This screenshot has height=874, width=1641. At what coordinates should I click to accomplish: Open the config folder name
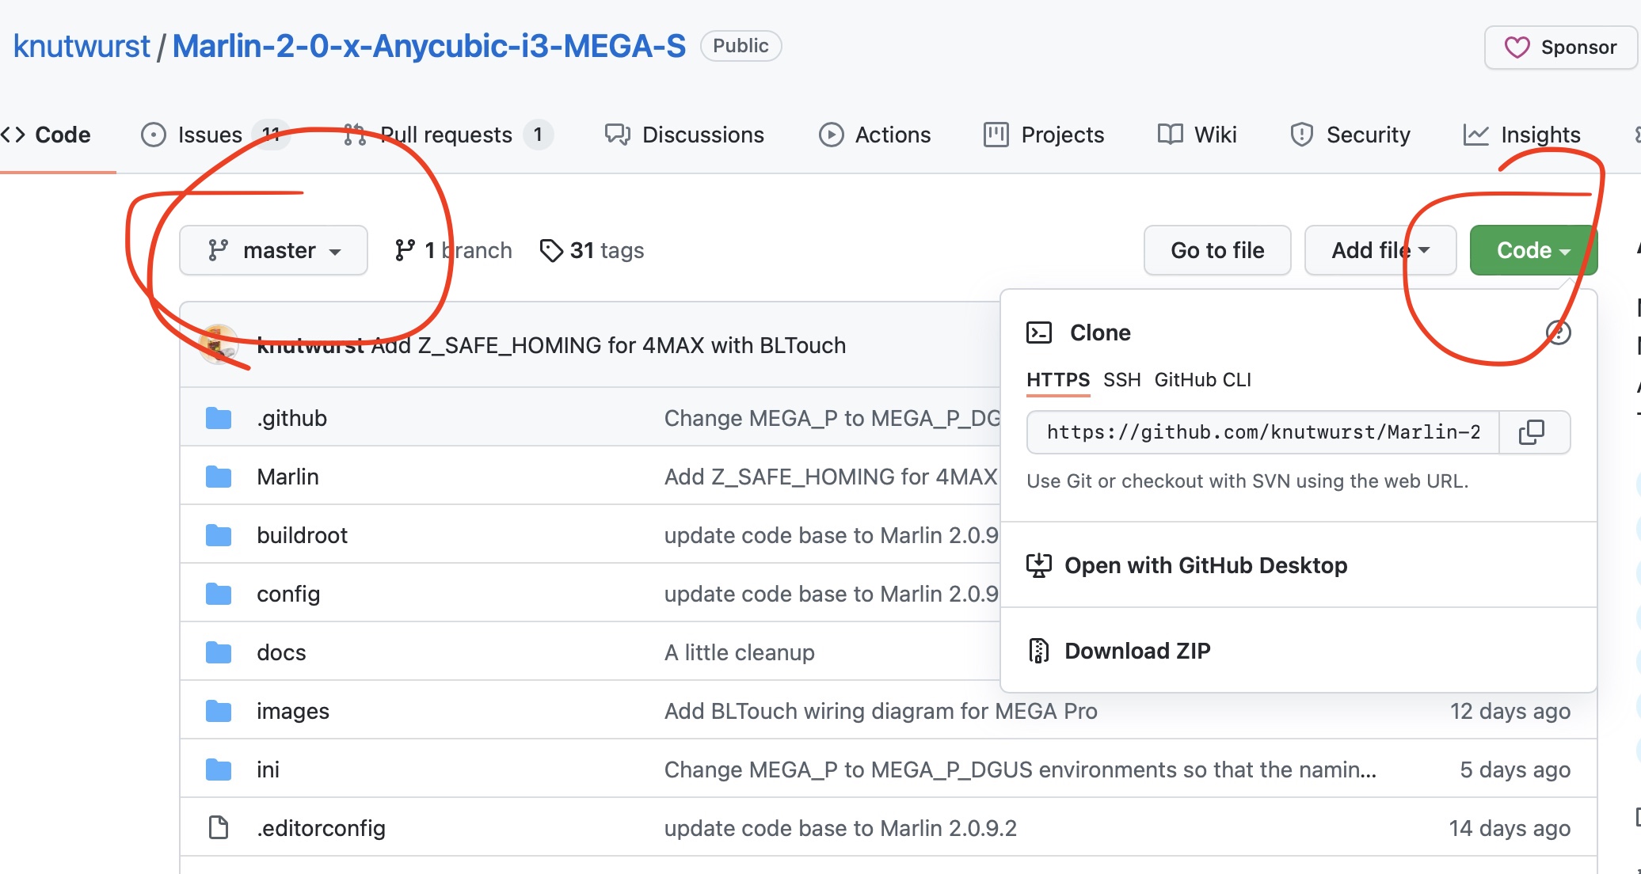[x=288, y=594]
